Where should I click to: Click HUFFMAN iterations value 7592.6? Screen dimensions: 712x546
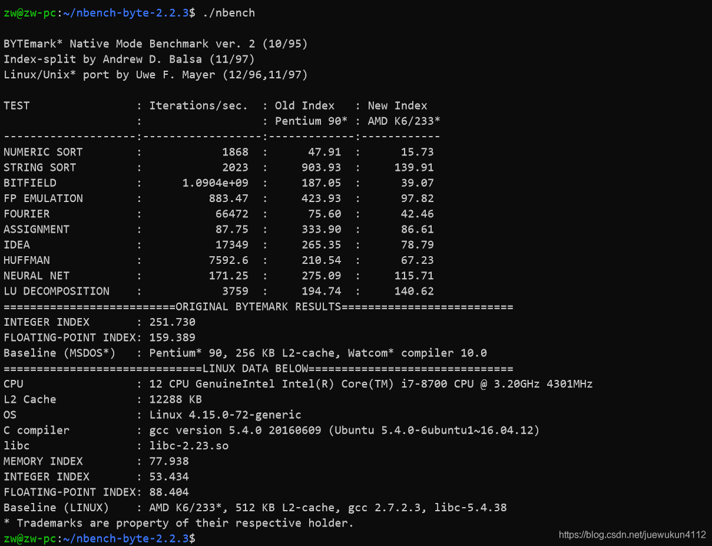[228, 260]
